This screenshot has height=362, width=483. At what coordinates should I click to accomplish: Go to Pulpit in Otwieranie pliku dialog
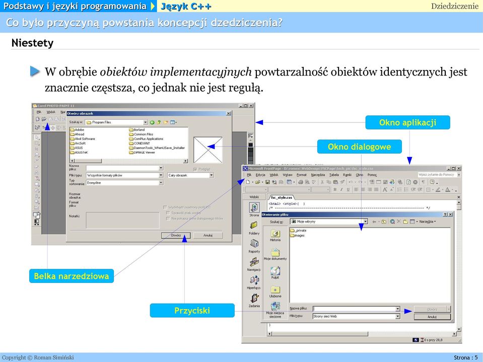275,273
